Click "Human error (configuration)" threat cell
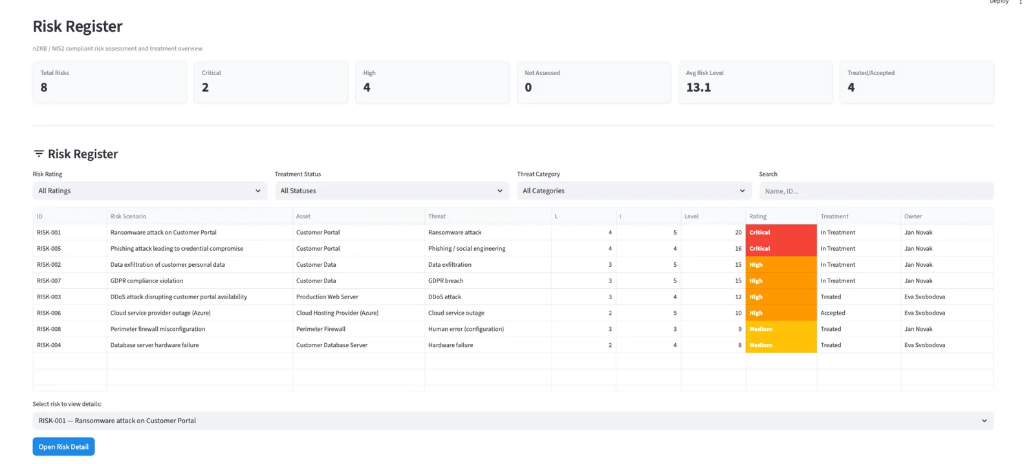 [488, 330]
